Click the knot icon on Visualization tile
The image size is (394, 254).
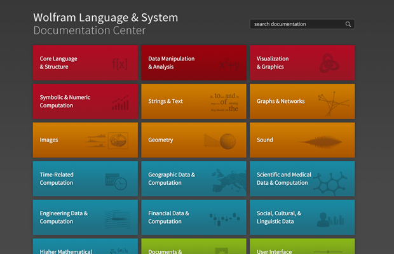[329, 63]
